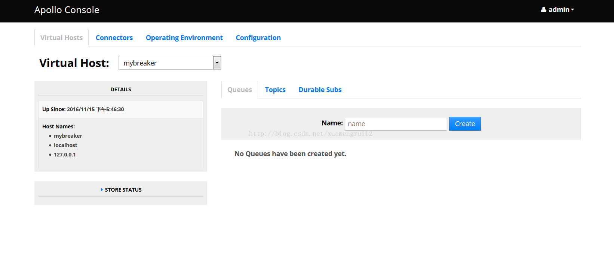The width and height of the screenshot is (614, 259).
Task: Open the Virtual Host mybreaker dropdown
Action: click(x=170, y=63)
